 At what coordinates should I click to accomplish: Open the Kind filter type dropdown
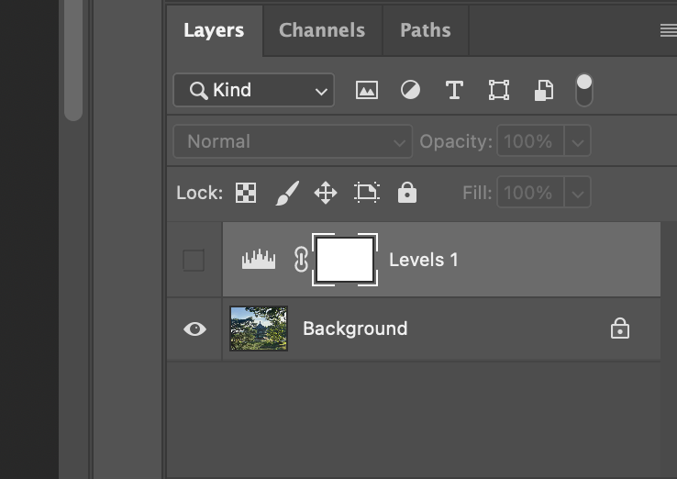(254, 90)
